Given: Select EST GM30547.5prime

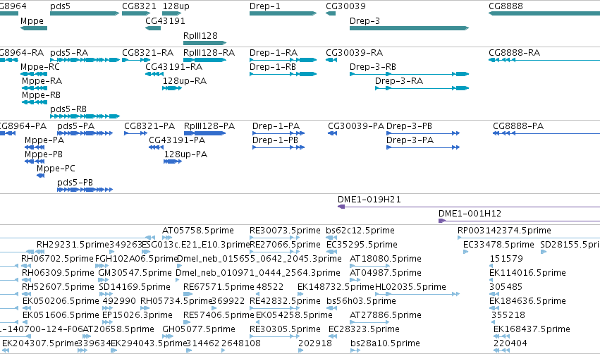Looking at the screenshot, I should click(x=102, y=281).
